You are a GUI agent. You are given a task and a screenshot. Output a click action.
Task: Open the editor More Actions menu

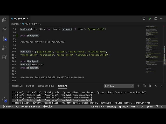[x=161, y=19]
